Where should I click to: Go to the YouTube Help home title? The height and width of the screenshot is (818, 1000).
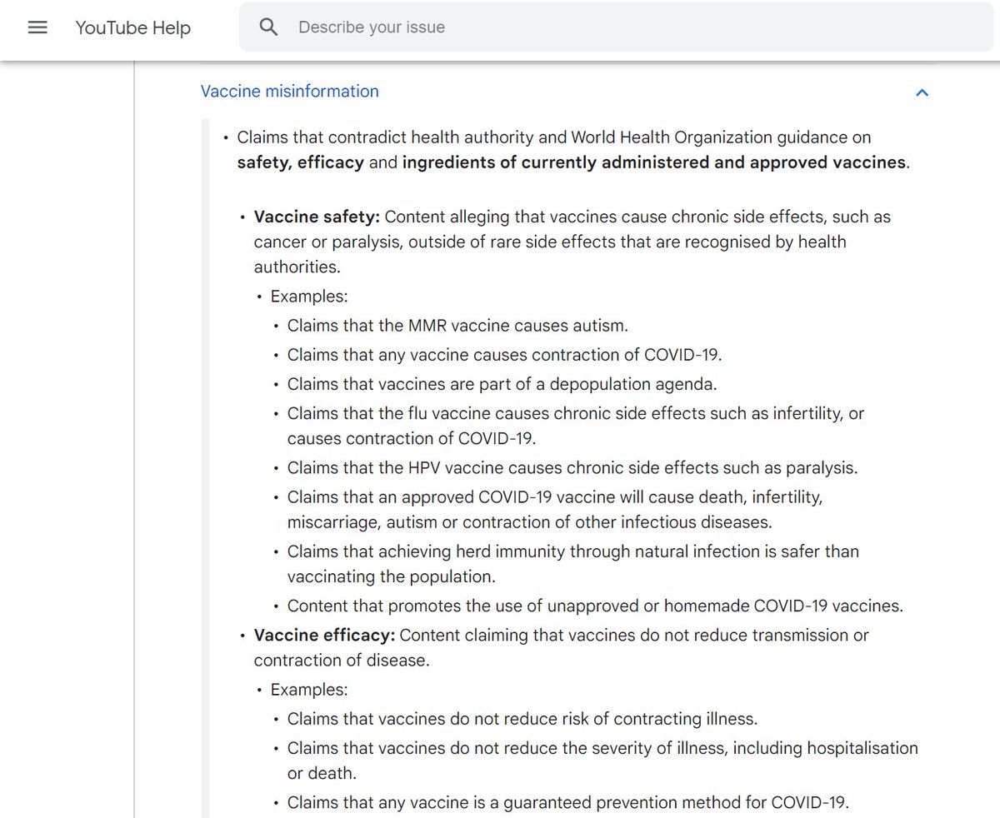(132, 27)
